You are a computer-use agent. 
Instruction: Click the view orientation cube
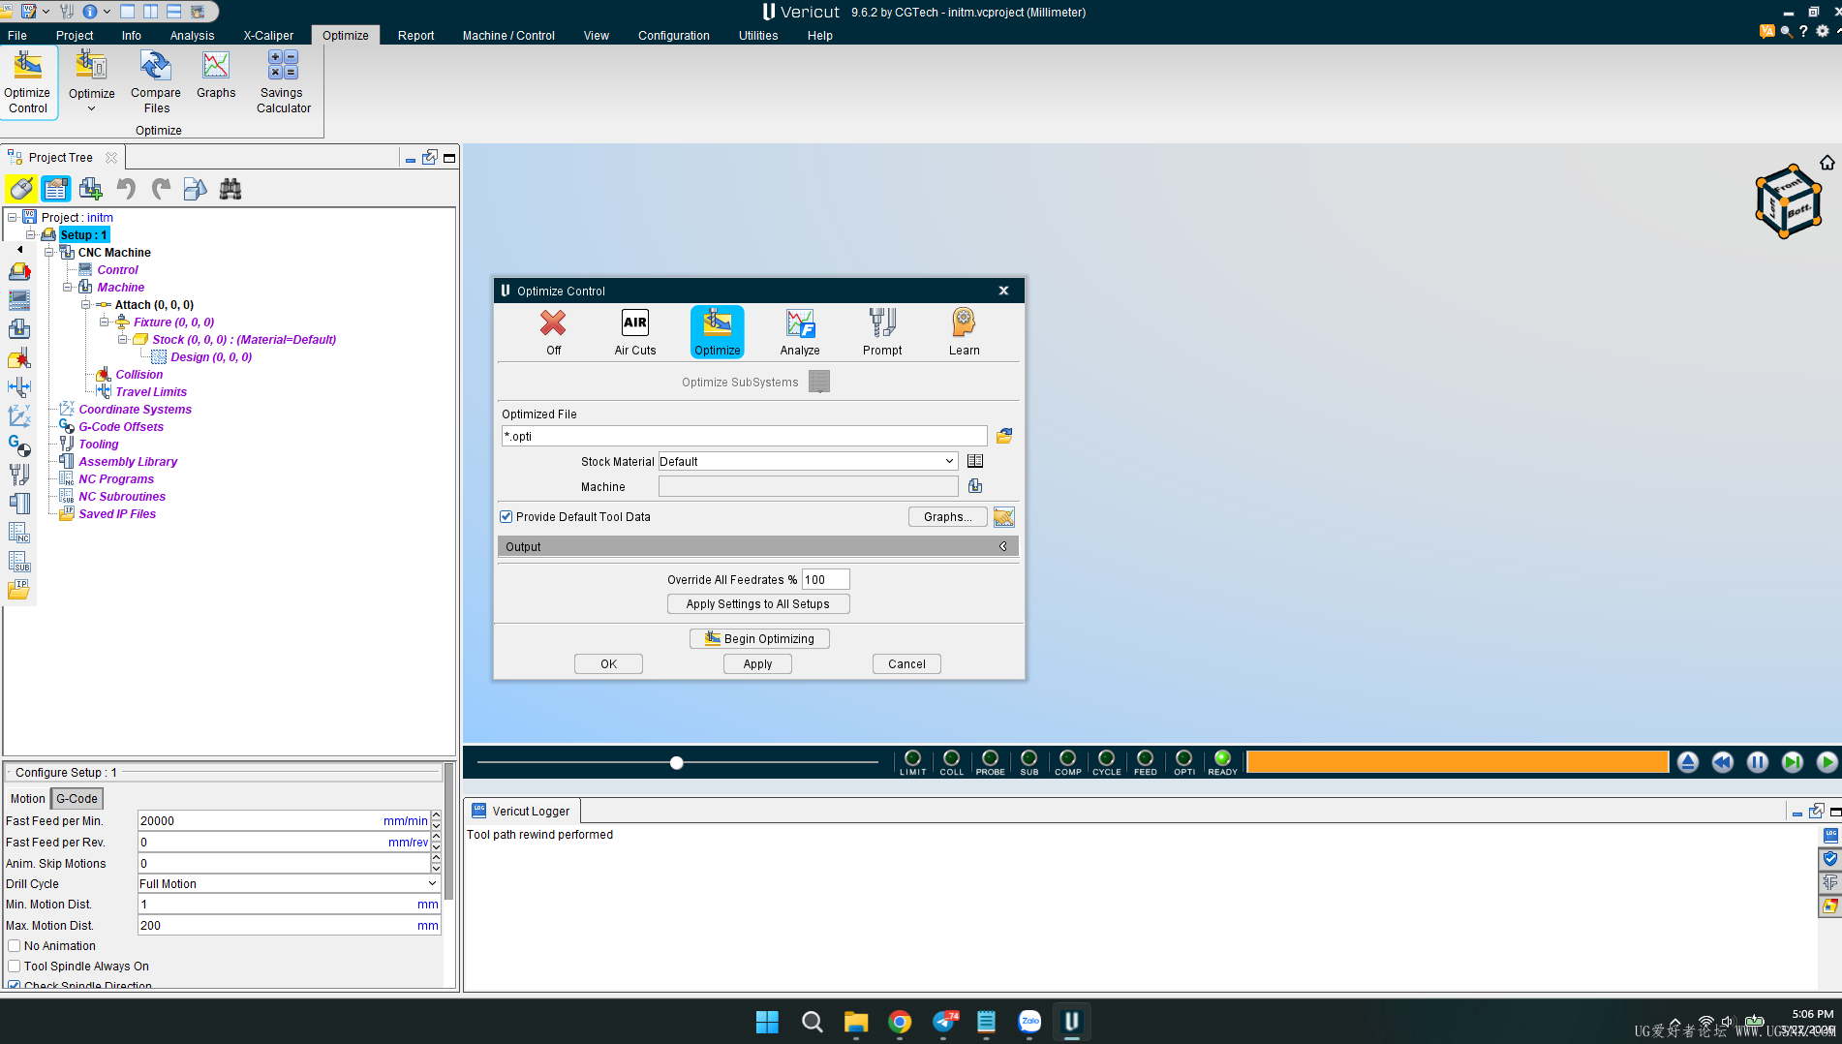(x=1788, y=201)
